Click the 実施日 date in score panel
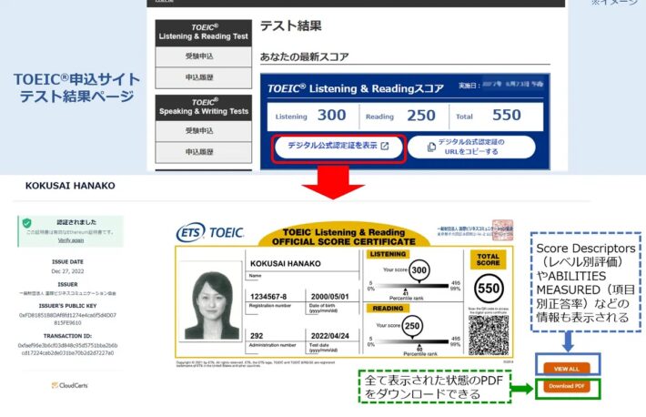 (512, 84)
